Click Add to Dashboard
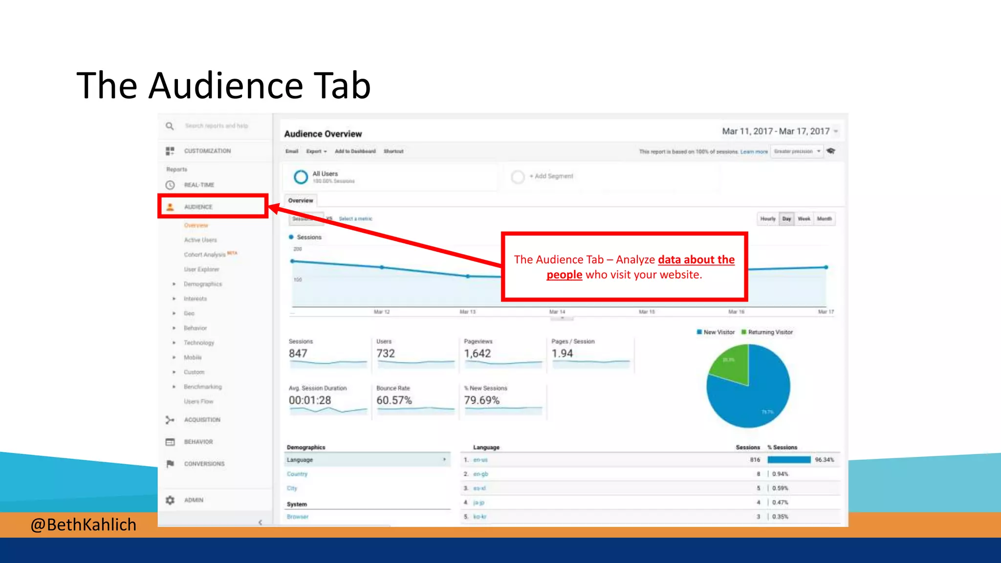Image resolution: width=1001 pixels, height=563 pixels. (x=355, y=152)
